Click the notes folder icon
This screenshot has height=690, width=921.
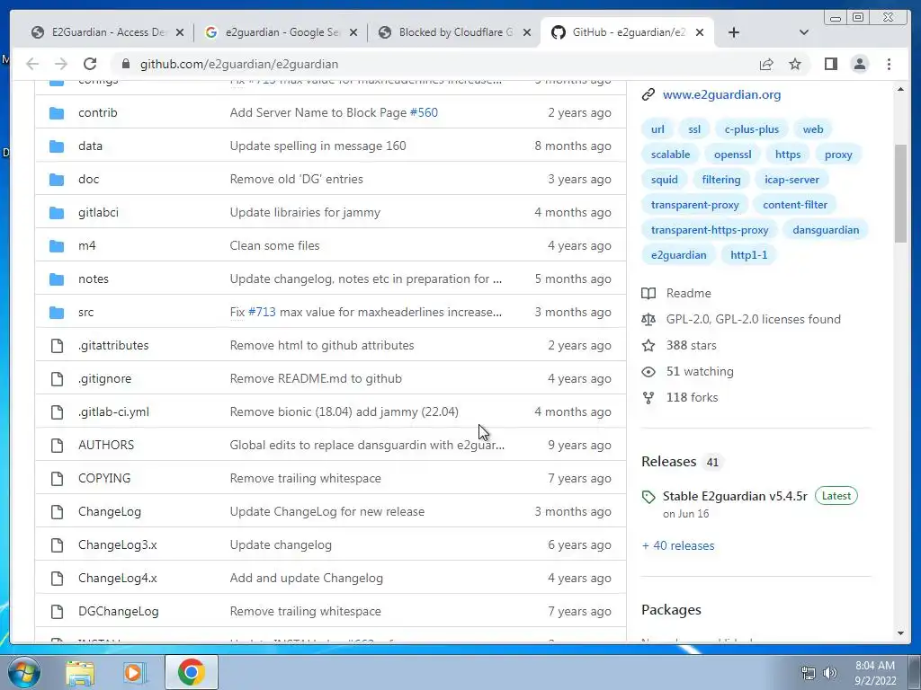57,279
